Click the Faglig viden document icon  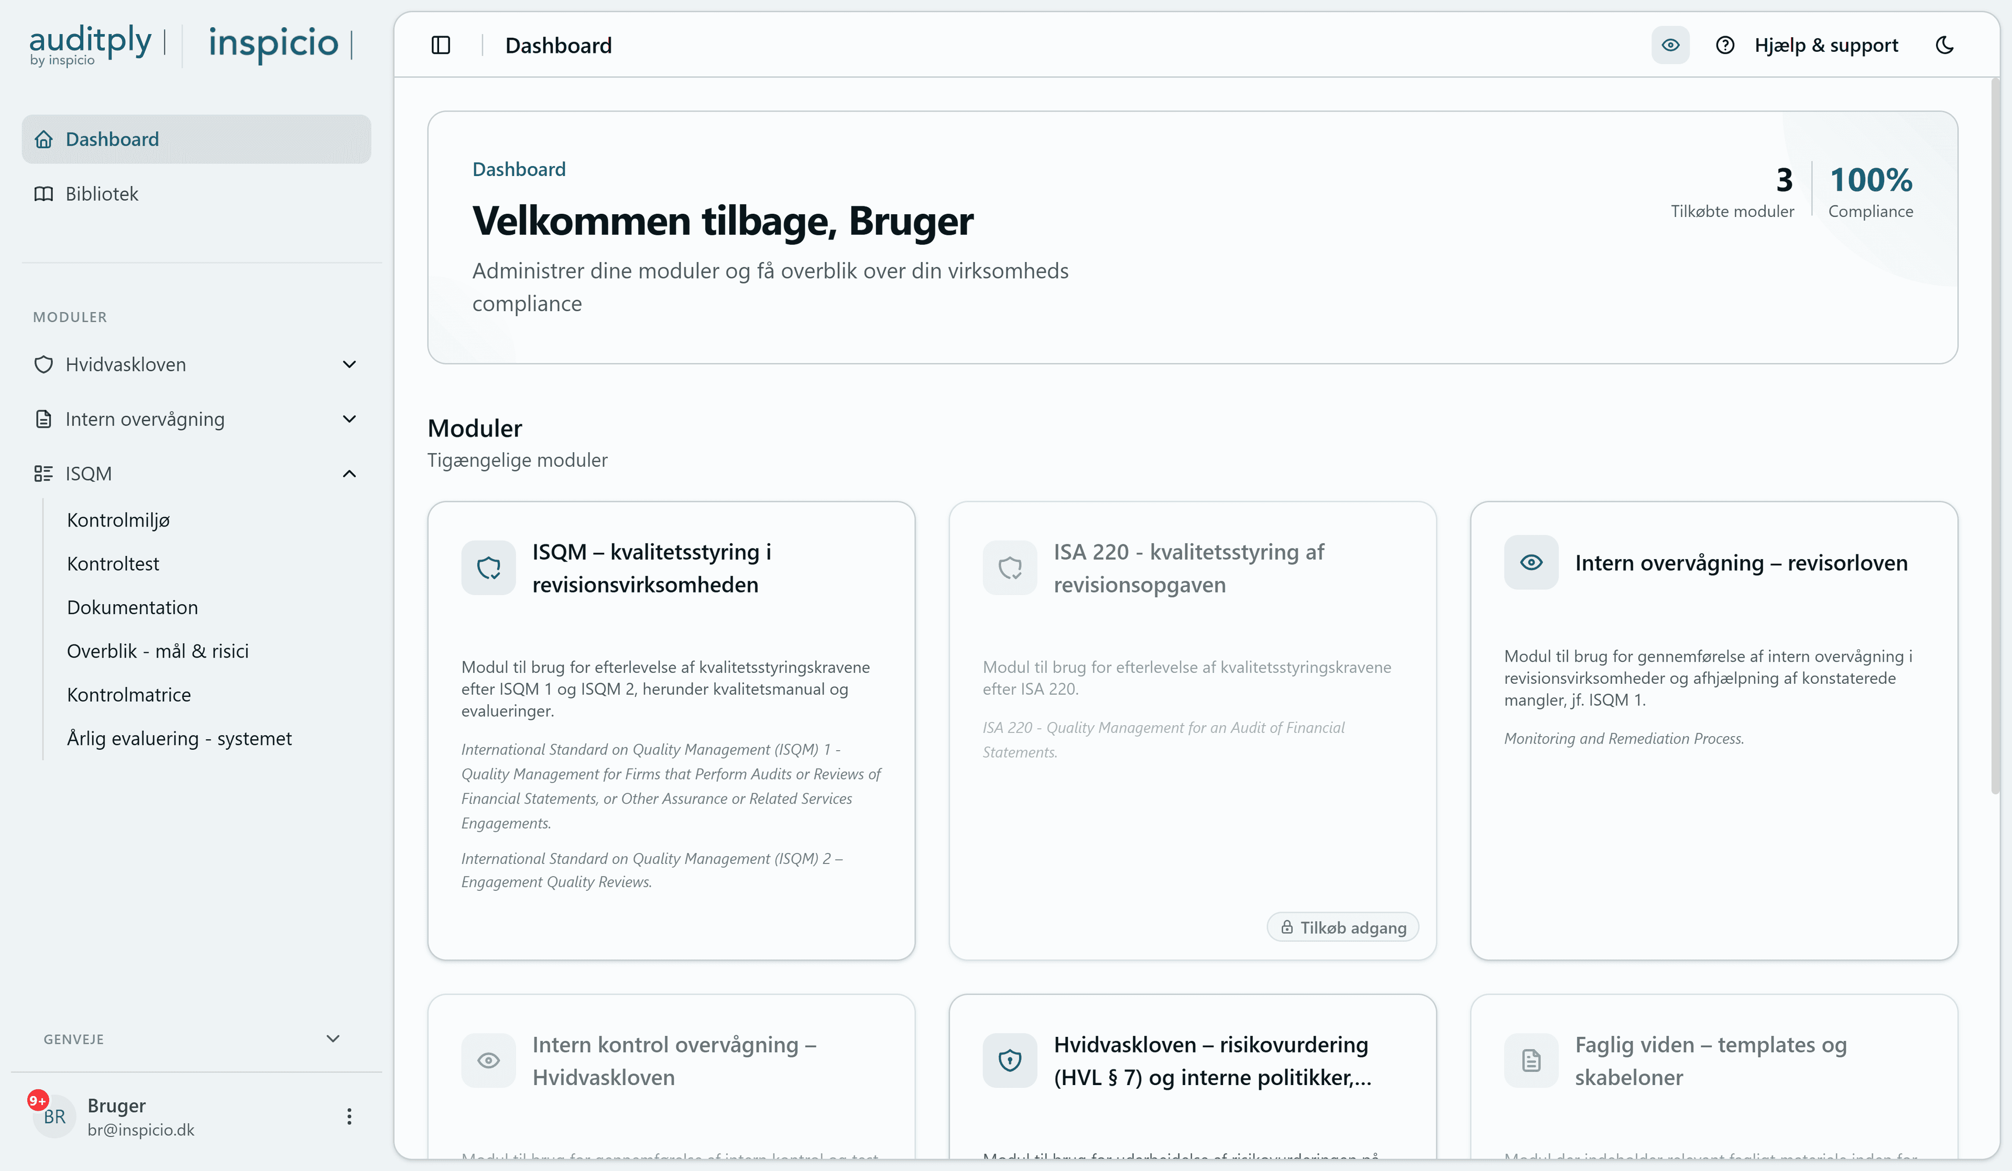1530,1060
